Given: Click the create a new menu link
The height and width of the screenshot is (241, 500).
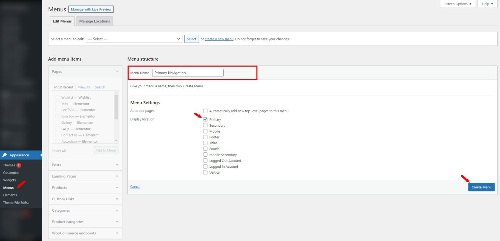Looking at the screenshot, I should (219, 39).
